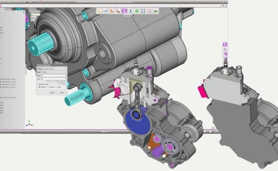Image resolution: width=278 pixels, height=171 pixels.
Task: Click the top purple icon on right-side toolbar
Action: point(225,44)
